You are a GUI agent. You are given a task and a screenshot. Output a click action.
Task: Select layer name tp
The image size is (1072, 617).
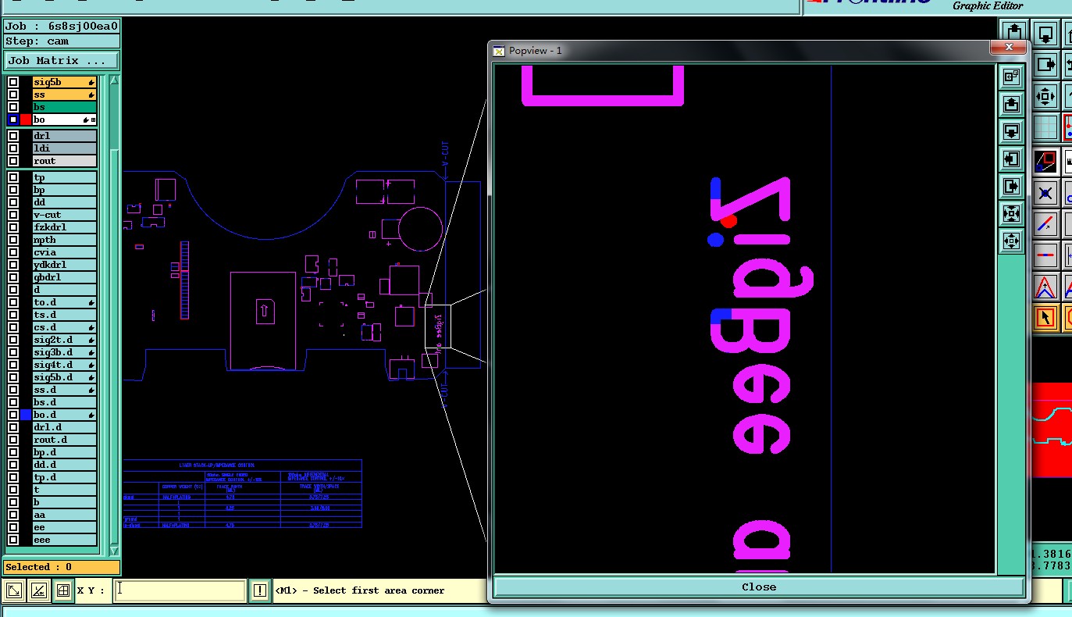tap(64, 177)
